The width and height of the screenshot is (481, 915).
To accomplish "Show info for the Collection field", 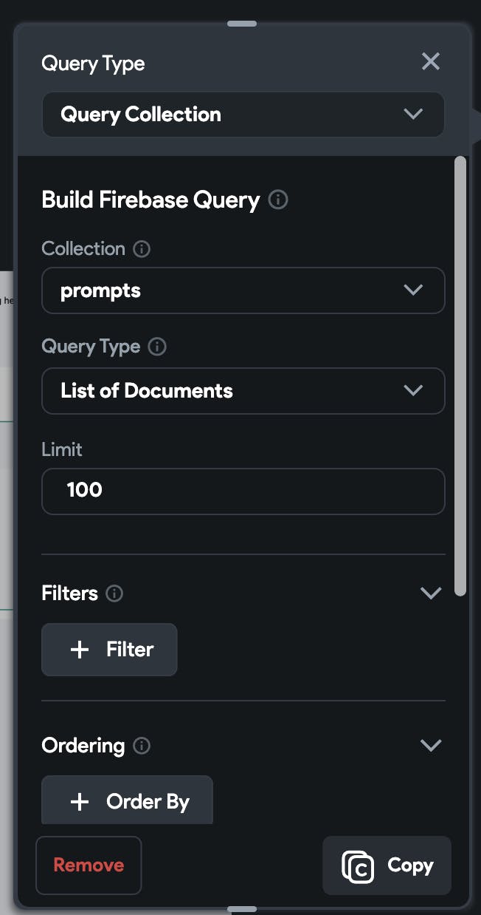I will 142,249.
